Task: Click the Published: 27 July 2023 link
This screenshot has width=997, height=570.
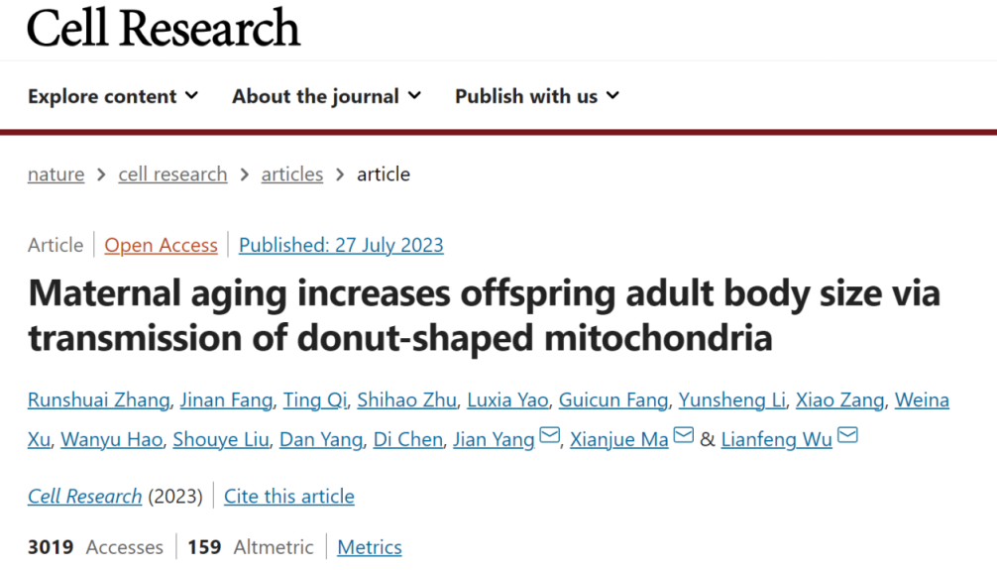Action: 341,246
